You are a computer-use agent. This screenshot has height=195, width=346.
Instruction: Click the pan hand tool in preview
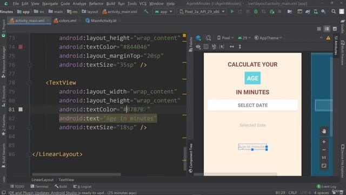[324, 131]
